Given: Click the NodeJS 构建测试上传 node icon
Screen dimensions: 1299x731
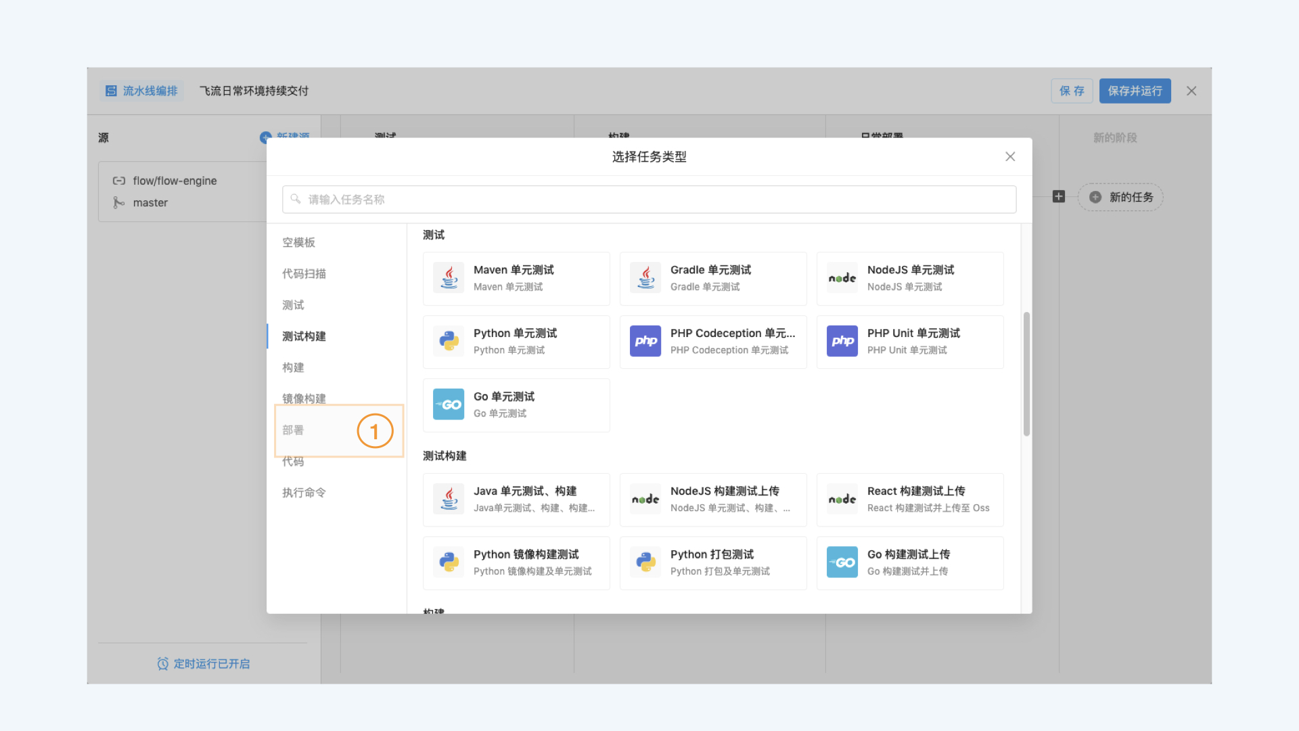Looking at the screenshot, I should coord(645,499).
